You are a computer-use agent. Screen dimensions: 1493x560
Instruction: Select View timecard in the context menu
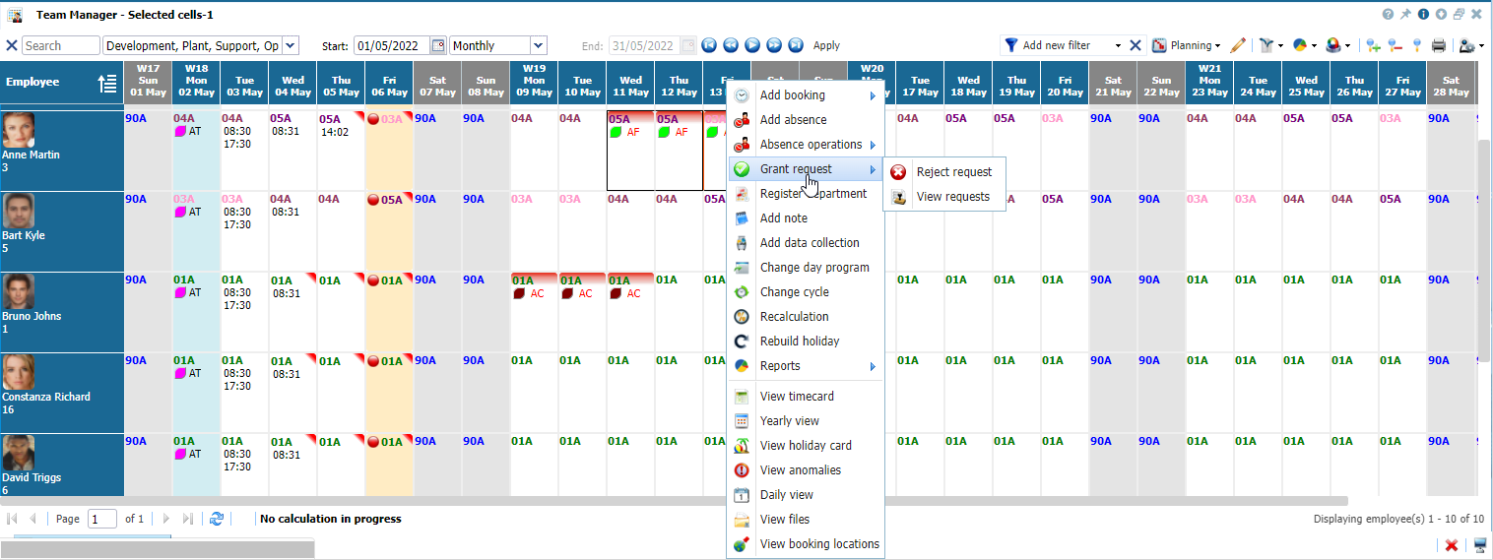point(797,397)
